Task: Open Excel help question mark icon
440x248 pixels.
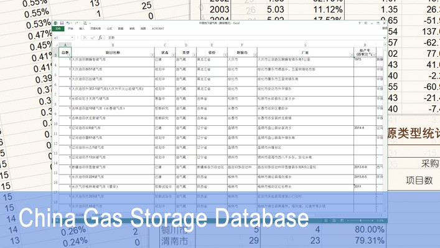Action: click(x=360, y=23)
